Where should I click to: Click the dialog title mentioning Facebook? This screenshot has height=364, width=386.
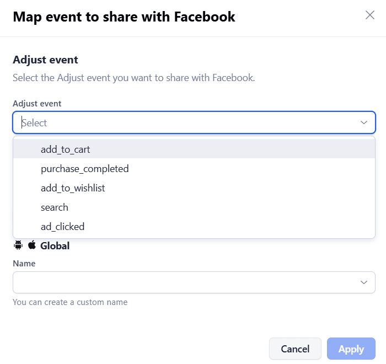[124, 17]
